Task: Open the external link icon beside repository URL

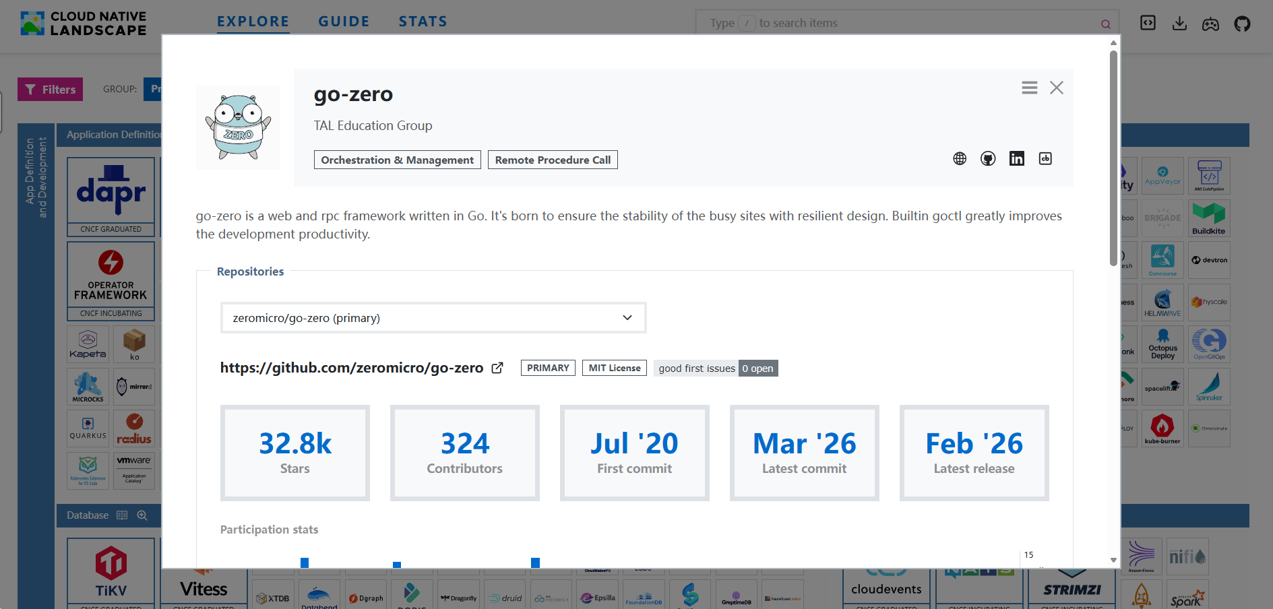Action: [x=497, y=368]
